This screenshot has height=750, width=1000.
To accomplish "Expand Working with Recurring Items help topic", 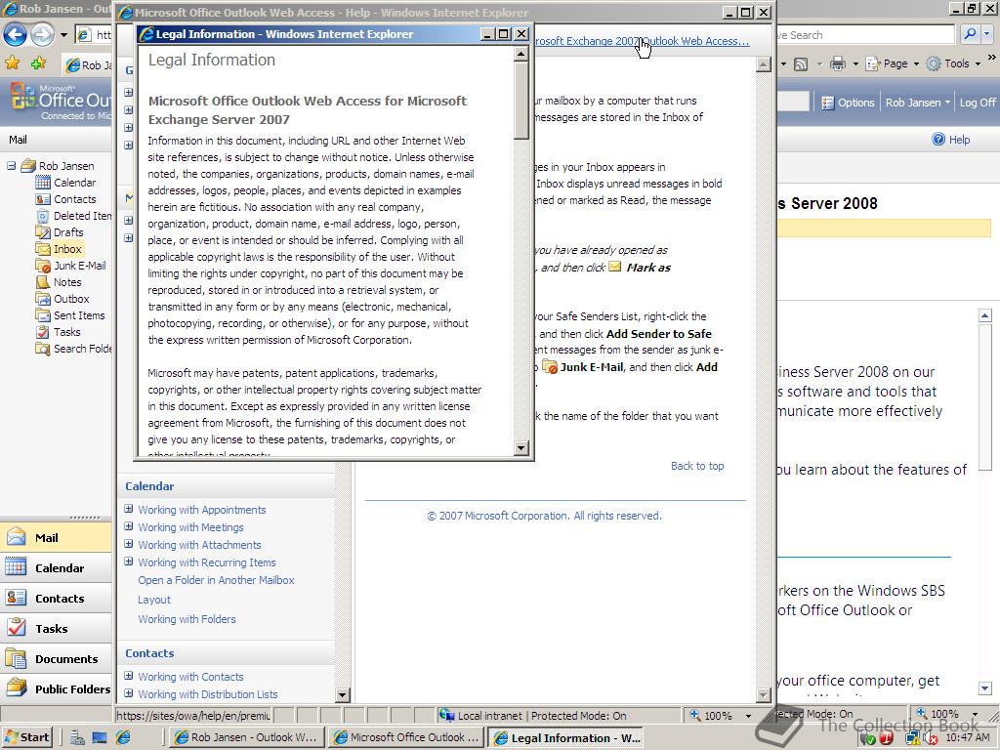I will pyautogui.click(x=128, y=562).
